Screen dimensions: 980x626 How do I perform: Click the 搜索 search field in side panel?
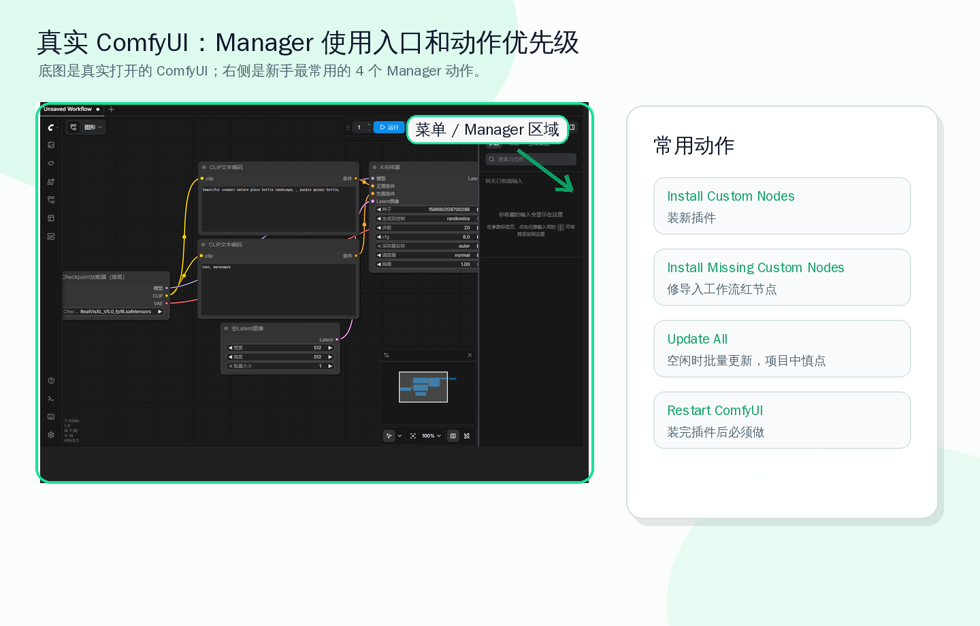click(x=531, y=159)
